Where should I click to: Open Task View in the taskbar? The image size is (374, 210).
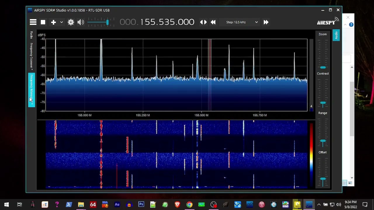click(x=20, y=204)
